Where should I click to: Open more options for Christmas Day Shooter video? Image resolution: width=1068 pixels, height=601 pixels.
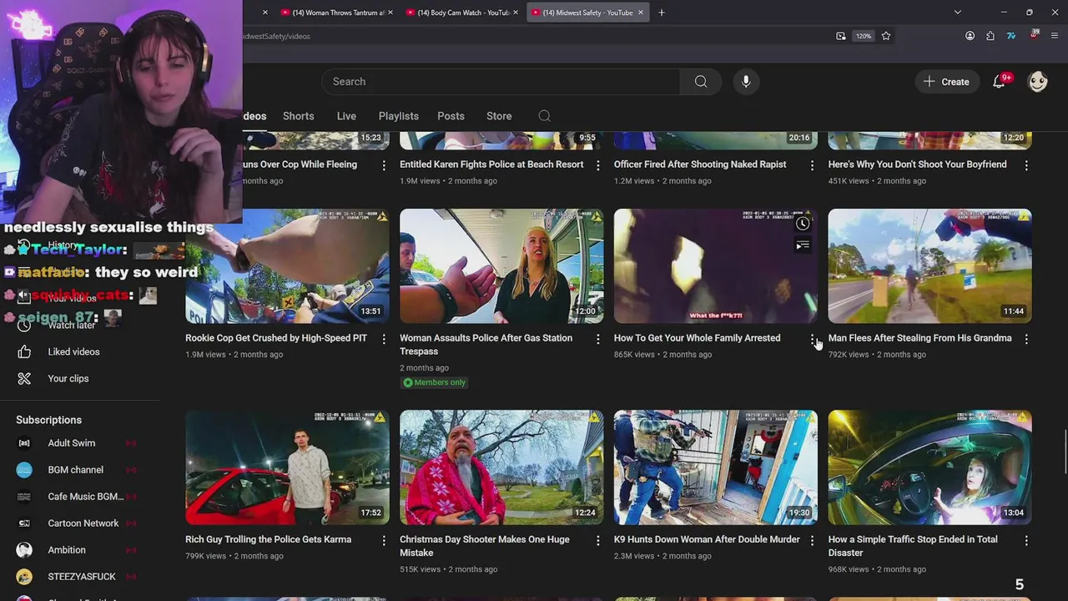597,540
